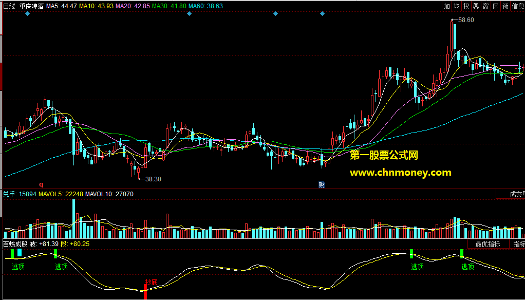525x300 pixels.
Task: Select the MA5: 44.47 label
Action: (x=62, y=6)
